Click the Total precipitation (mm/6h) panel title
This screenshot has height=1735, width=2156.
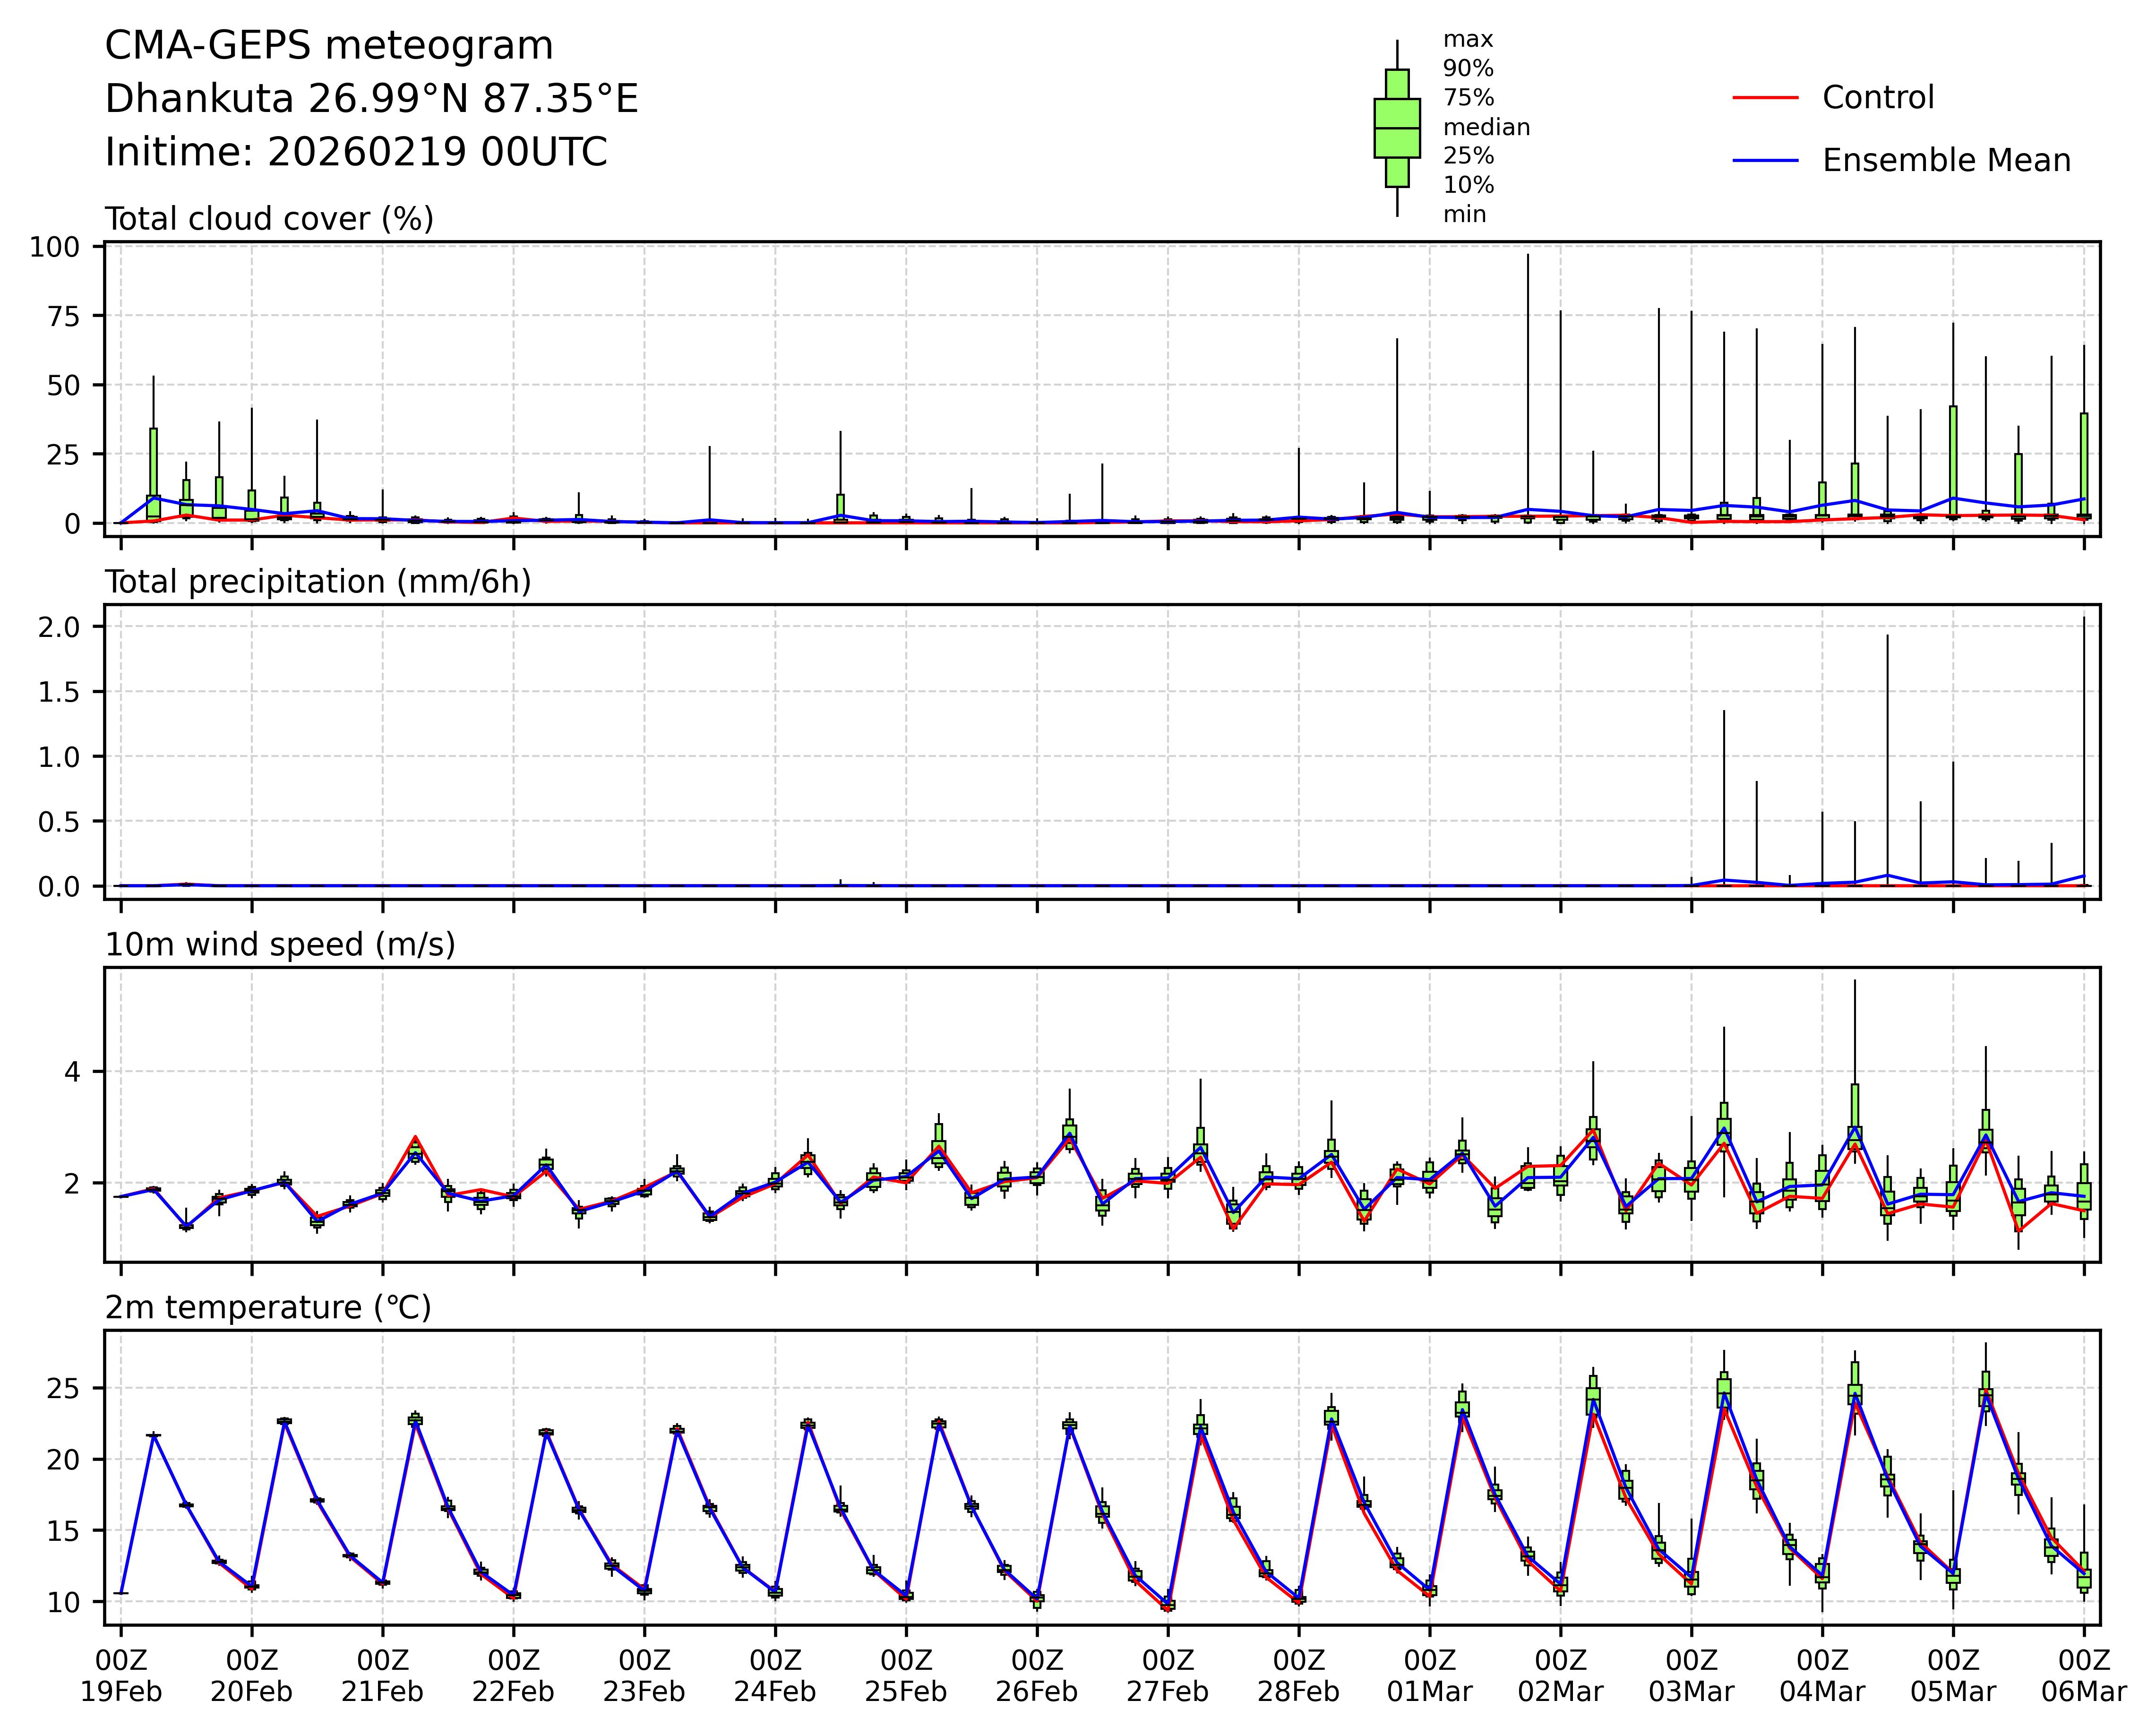coord(318,582)
